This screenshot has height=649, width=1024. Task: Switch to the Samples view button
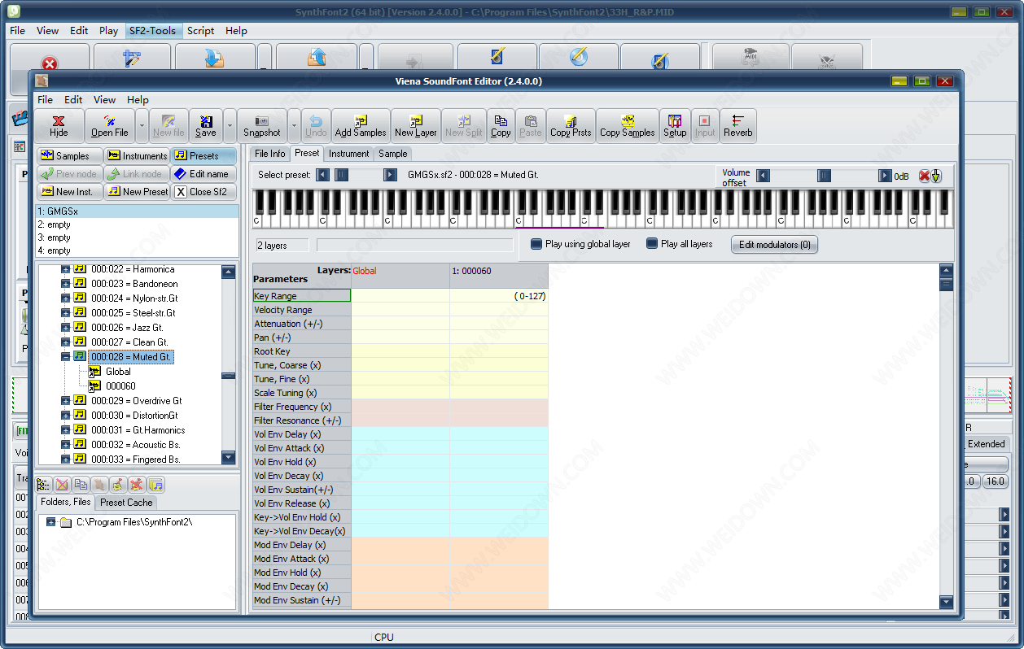[69, 155]
